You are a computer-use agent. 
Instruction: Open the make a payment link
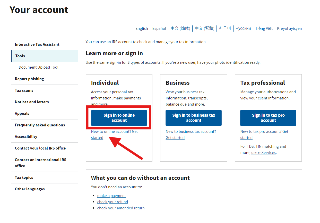111,196
